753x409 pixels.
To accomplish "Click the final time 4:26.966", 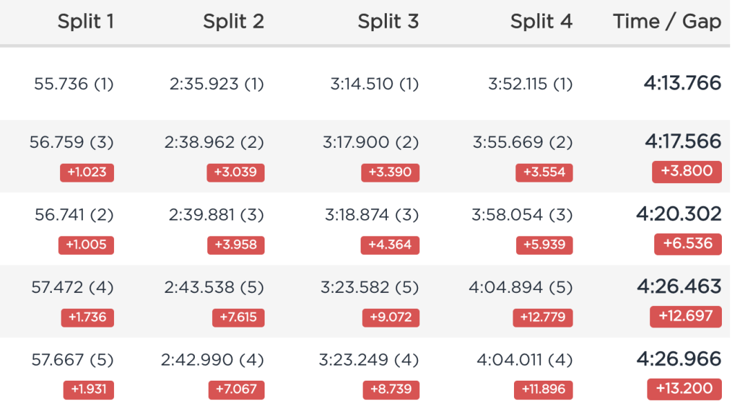I will (679, 359).
